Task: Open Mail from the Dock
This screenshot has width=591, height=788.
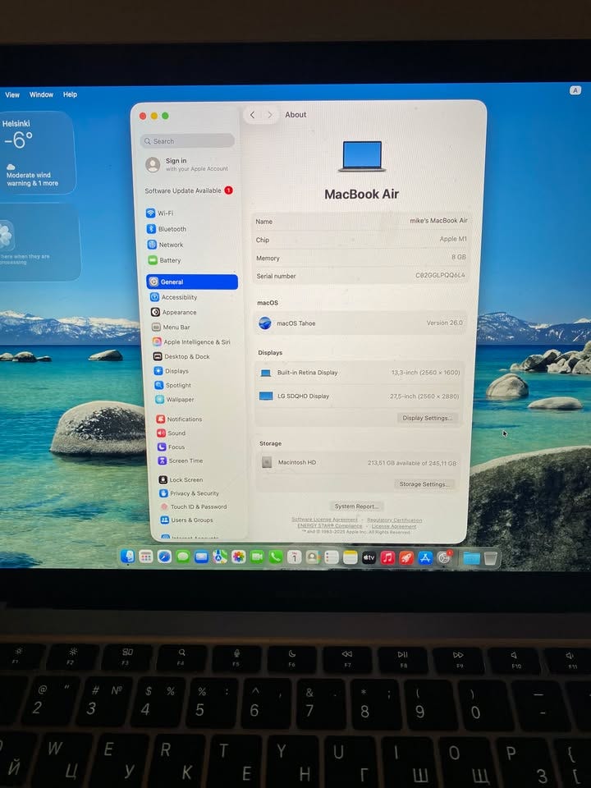Action: pyautogui.click(x=202, y=557)
